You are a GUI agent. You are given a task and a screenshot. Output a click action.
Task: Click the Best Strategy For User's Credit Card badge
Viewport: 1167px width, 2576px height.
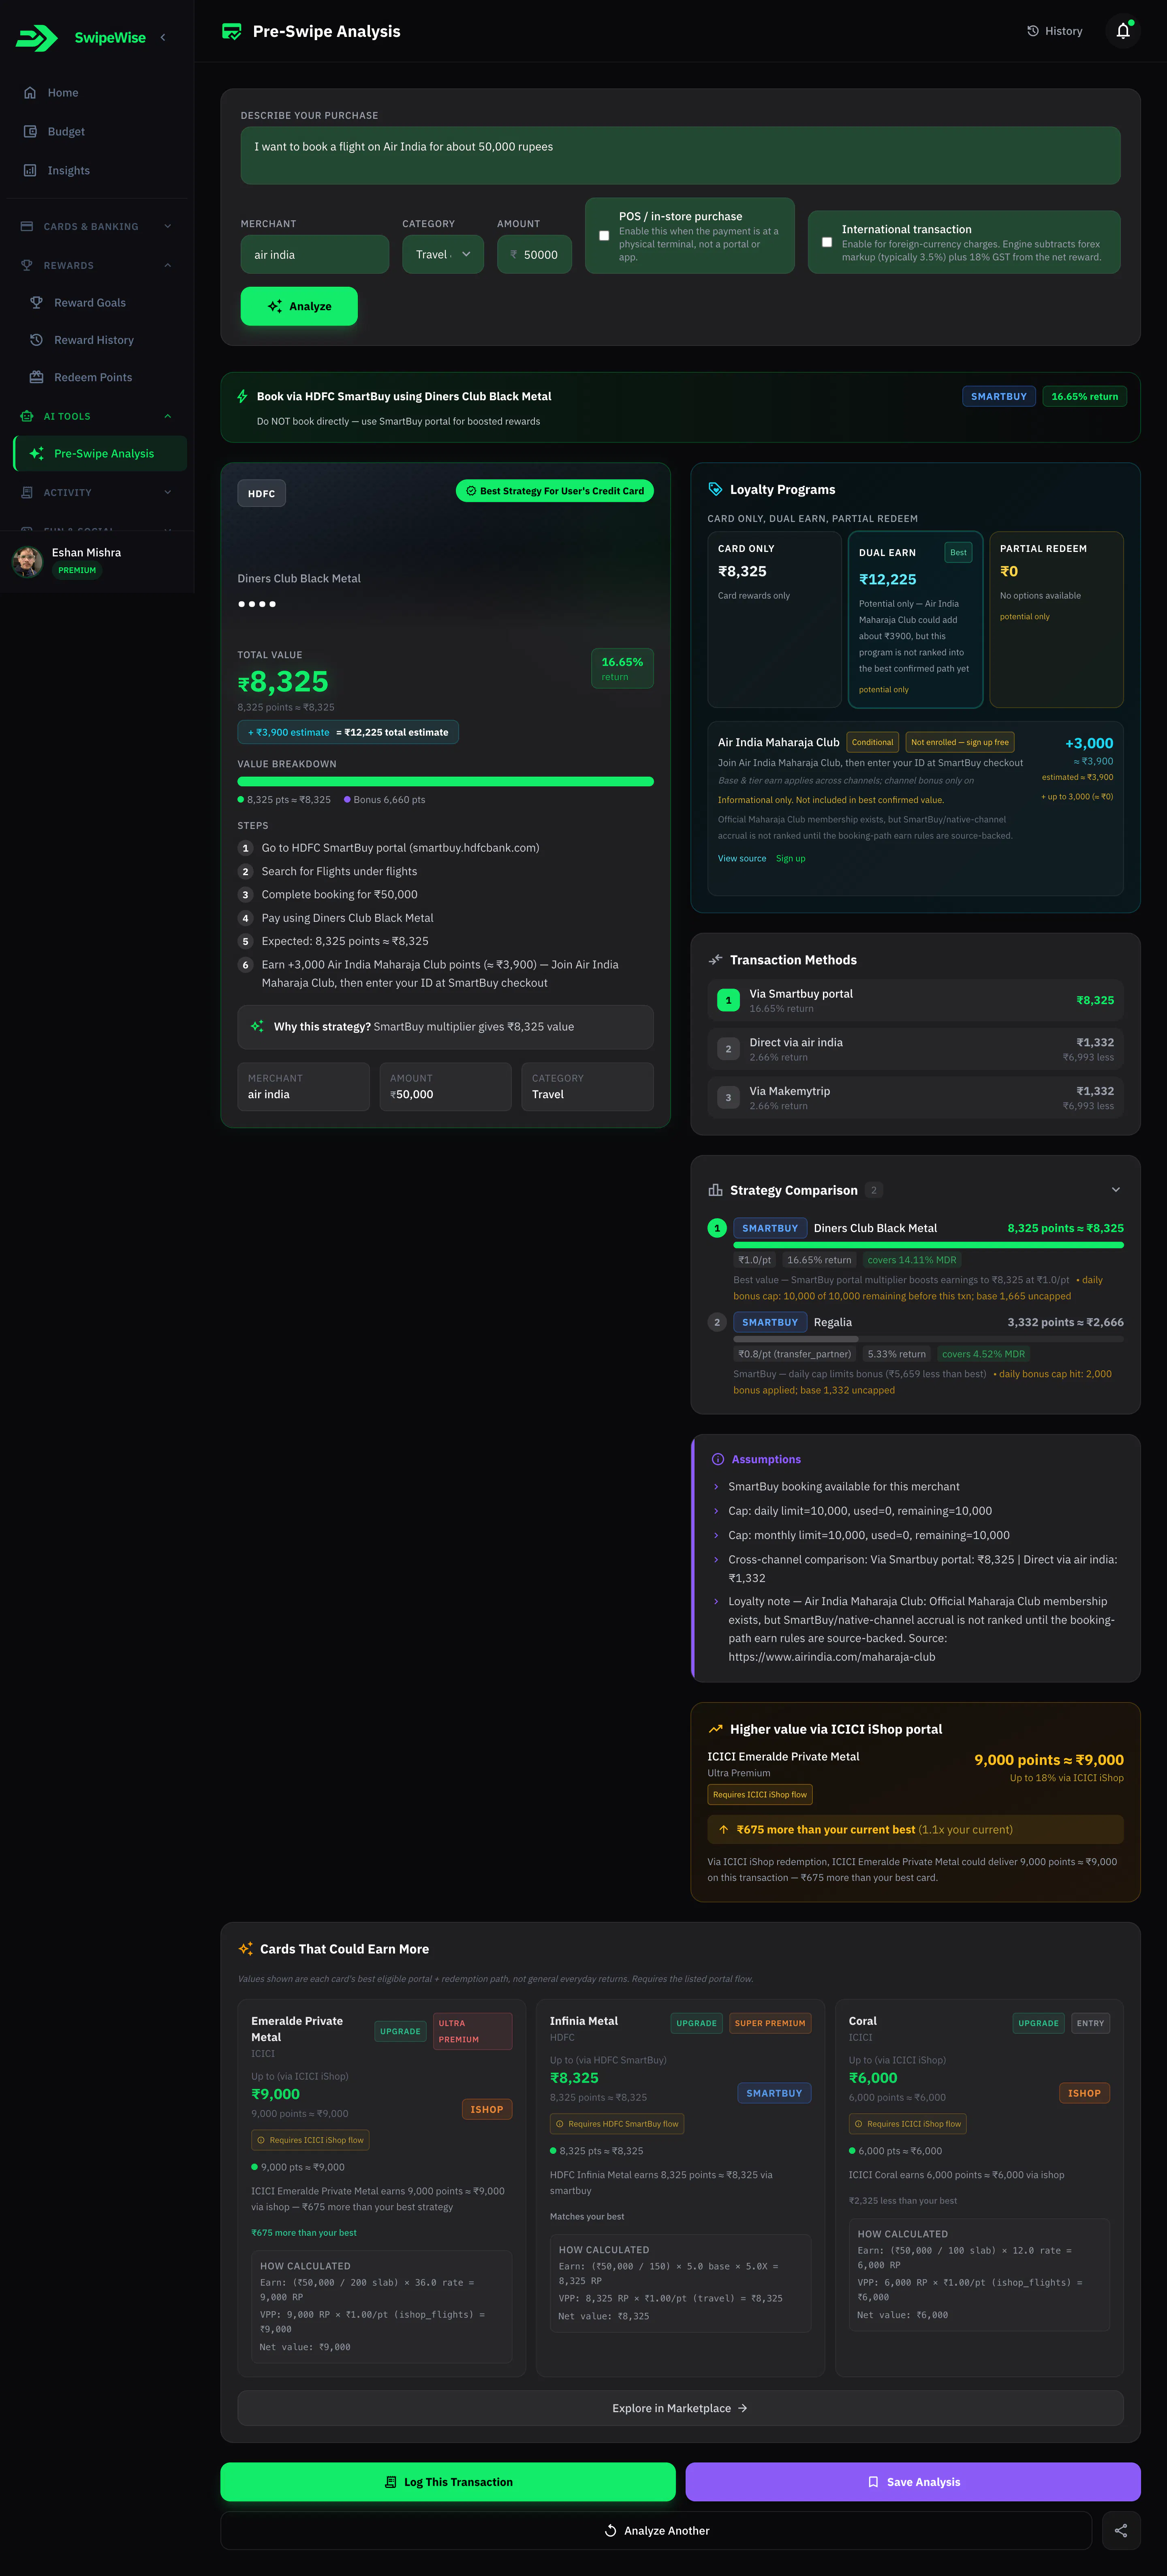click(554, 491)
